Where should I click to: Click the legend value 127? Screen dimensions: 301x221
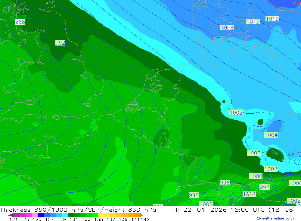pyautogui.click(x=49, y=219)
